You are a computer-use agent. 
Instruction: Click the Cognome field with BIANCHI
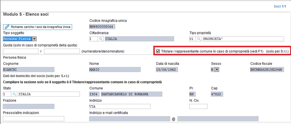click(x=29, y=69)
